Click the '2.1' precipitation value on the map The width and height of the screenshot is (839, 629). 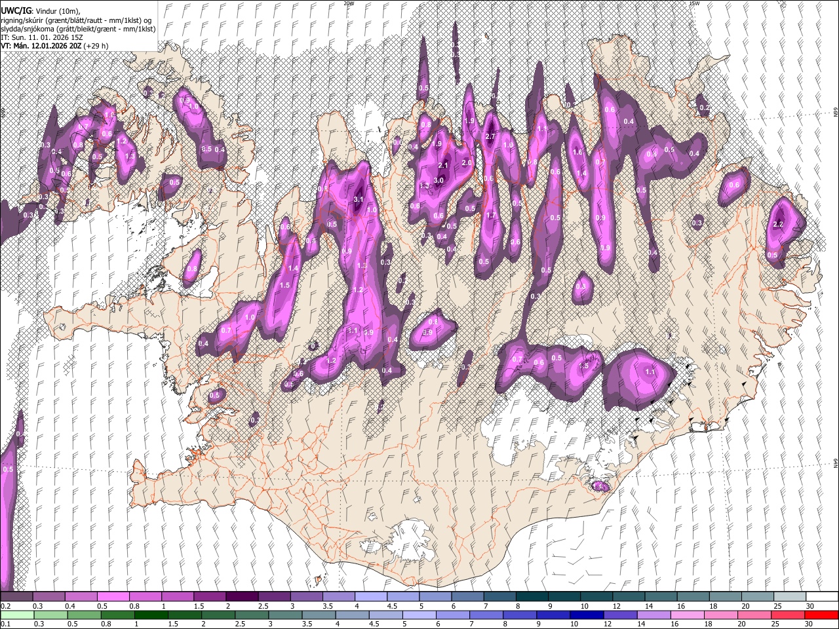444,166
